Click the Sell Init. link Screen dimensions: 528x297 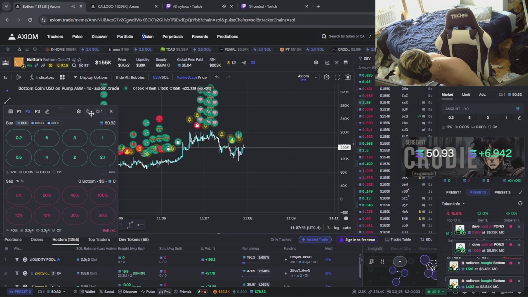(109, 231)
